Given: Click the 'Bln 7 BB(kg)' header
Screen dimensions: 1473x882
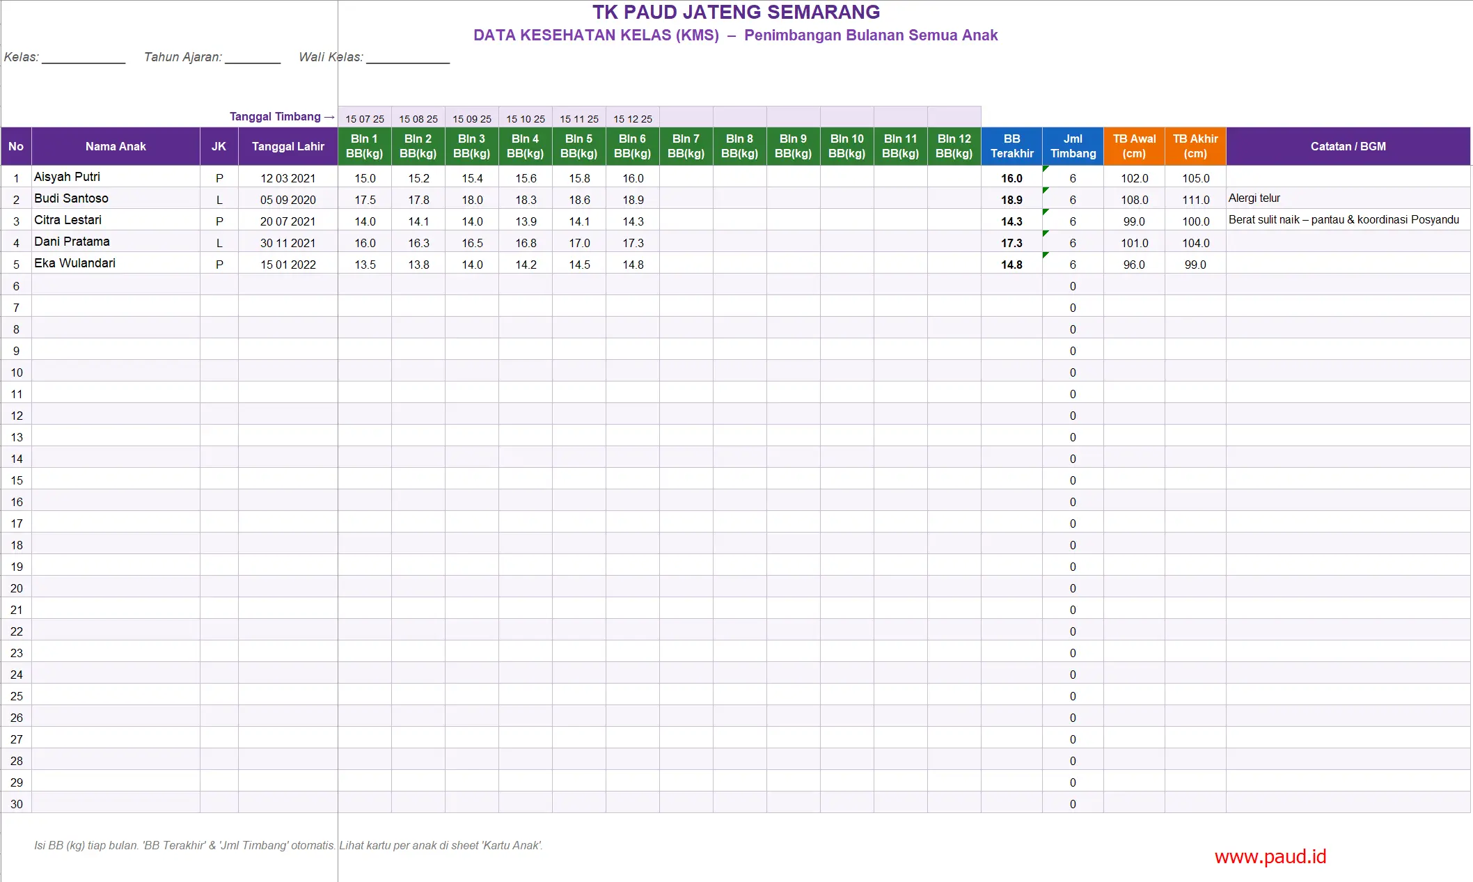Looking at the screenshot, I should [686, 146].
